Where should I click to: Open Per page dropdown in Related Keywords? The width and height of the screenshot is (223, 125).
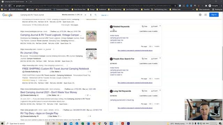pyautogui.click(x=151, y=47)
